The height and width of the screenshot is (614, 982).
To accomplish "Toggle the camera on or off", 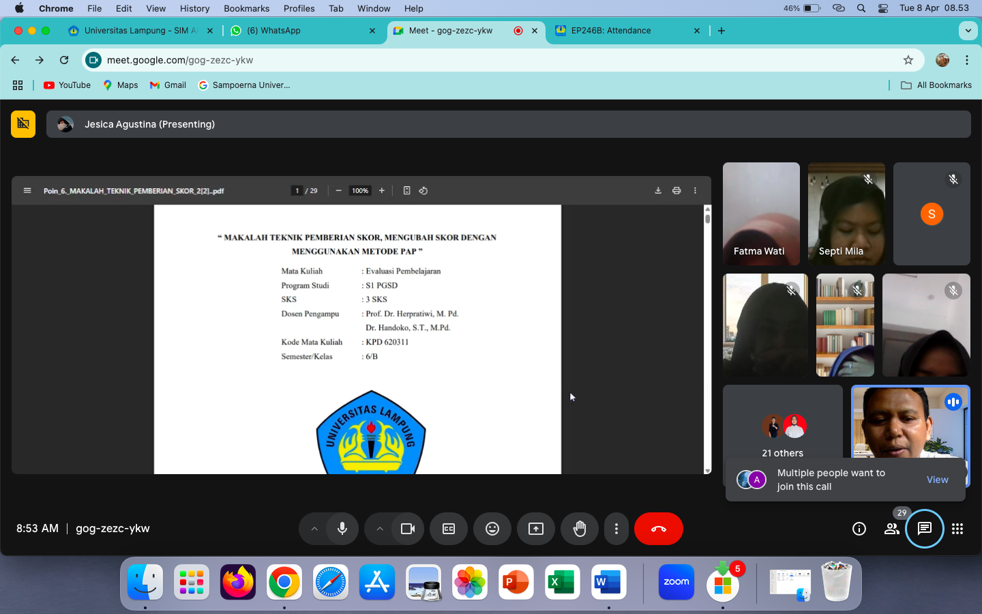I will point(408,529).
